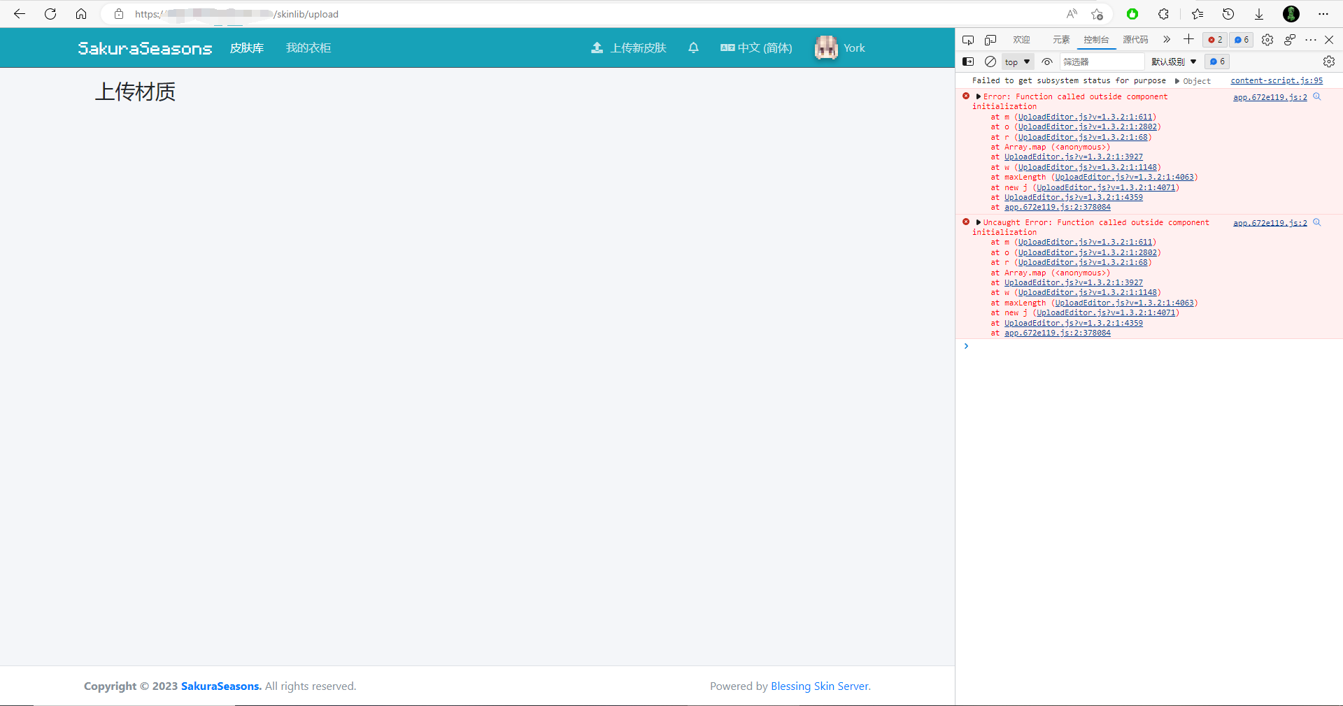Switch to the 元素 DevTools tab
Viewport: 1343px width, 706px height.
(x=1061, y=40)
